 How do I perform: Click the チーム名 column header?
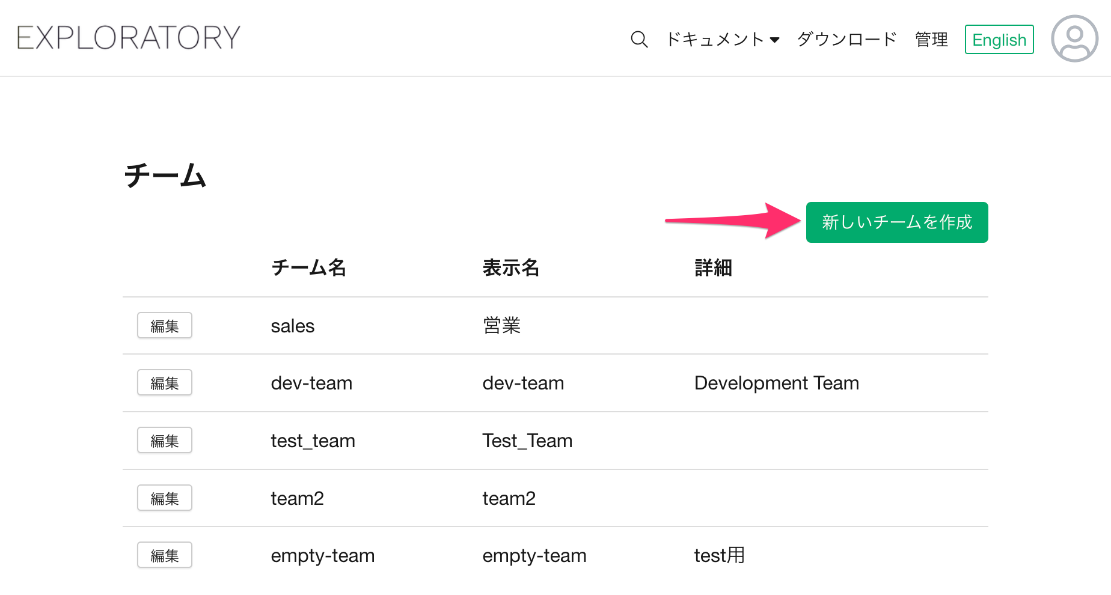click(x=308, y=267)
